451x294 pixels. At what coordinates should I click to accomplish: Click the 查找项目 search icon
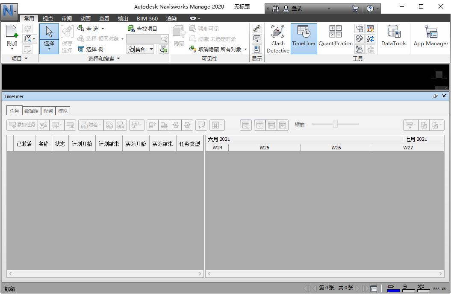[x=131, y=28]
